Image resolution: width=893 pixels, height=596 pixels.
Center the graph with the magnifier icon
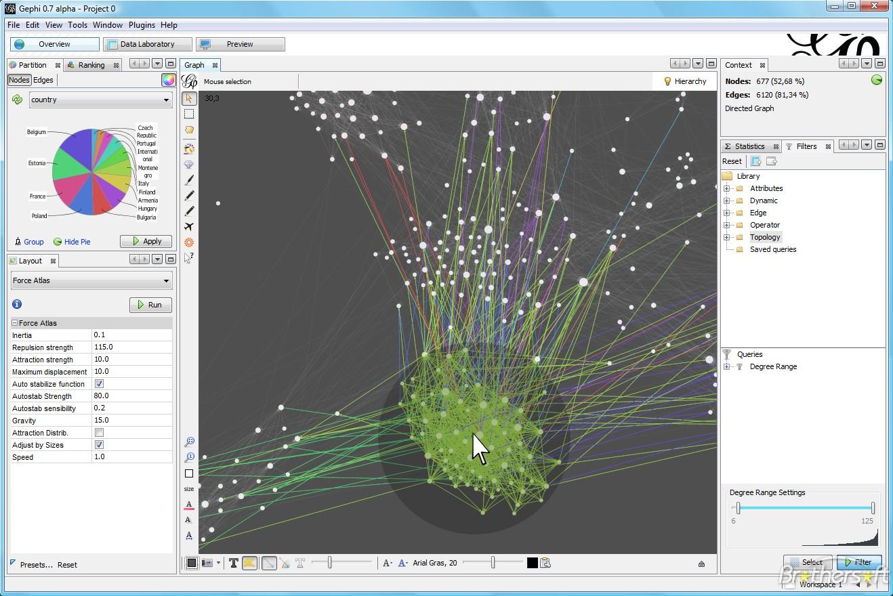189,442
